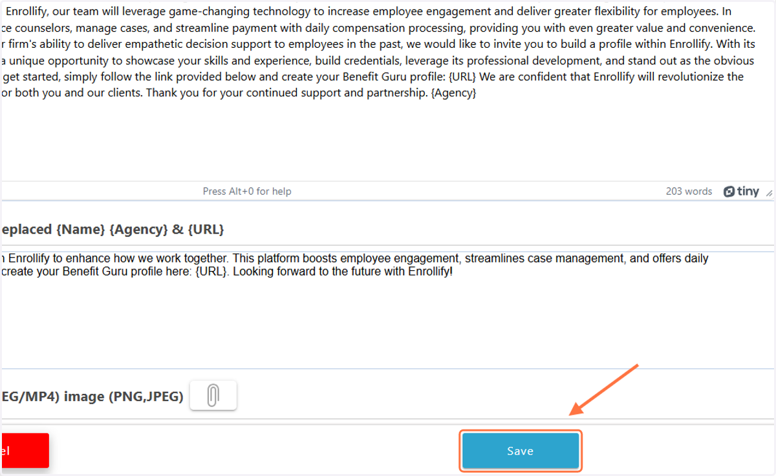Click the 'Press Alt+0 for help' status text
Viewport: 776px width, 476px height.
tap(247, 191)
